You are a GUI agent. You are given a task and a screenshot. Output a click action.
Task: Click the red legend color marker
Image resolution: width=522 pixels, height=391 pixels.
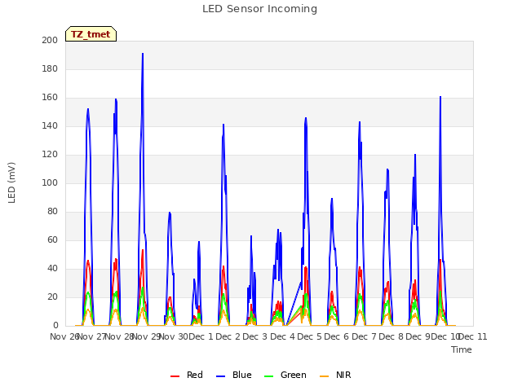[x=175, y=376]
